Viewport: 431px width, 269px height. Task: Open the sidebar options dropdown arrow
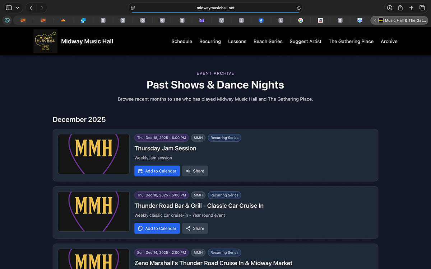point(17,8)
